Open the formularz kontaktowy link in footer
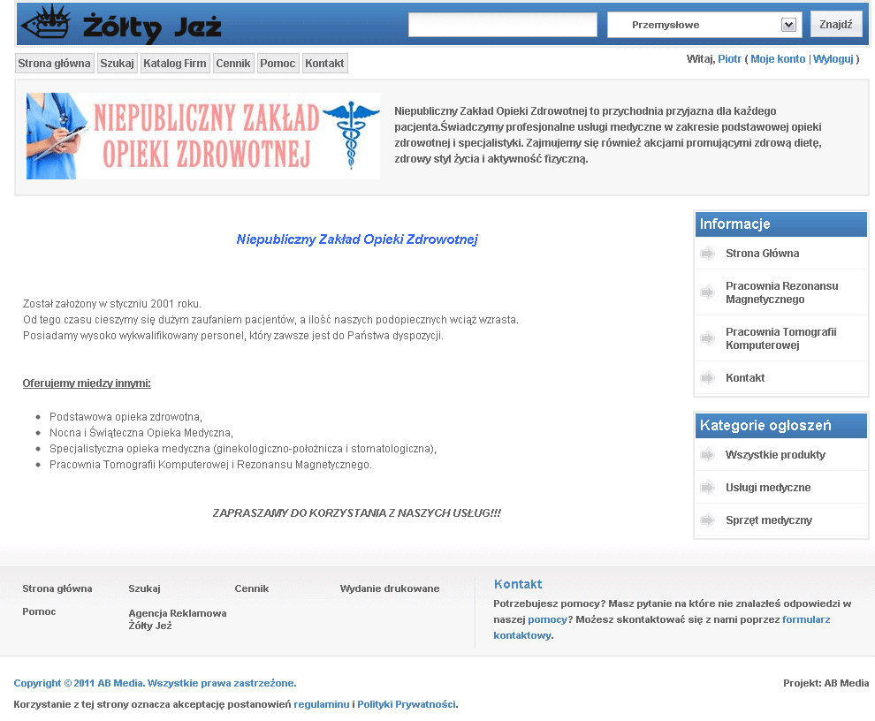The height and width of the screenshot is (721, 875). point(805,619)
